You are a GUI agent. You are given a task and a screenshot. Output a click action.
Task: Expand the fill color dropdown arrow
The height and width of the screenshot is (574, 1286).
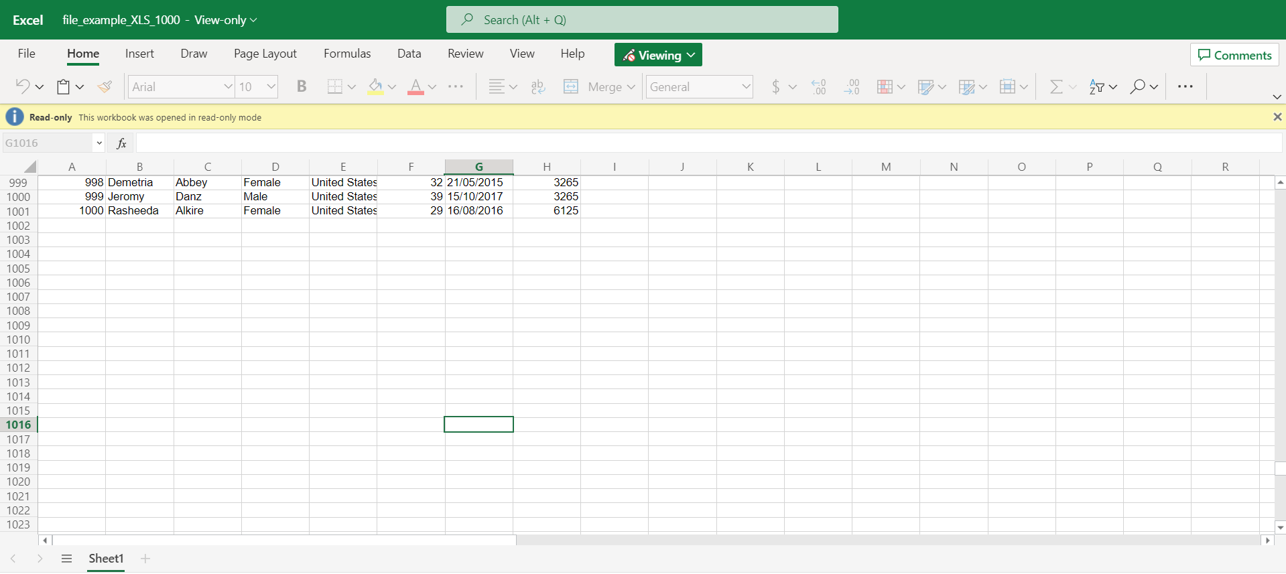click(392, 87)
